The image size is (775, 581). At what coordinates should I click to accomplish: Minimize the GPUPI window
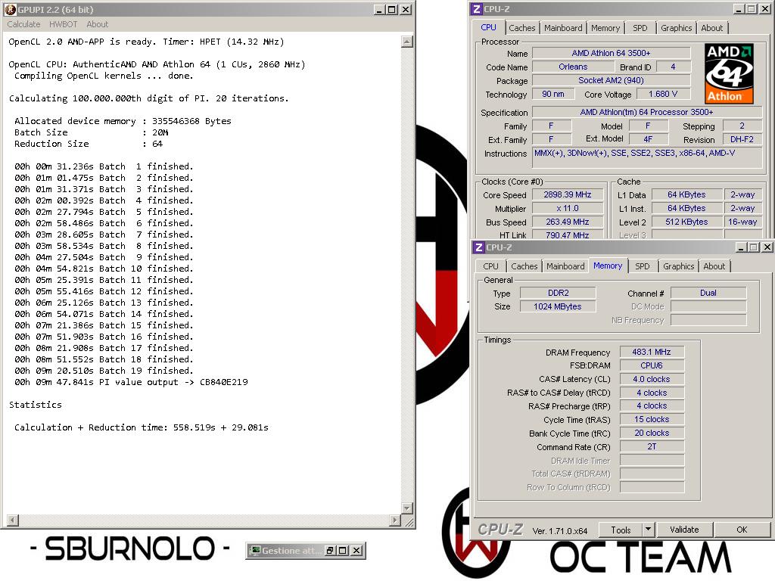coord(379,9)
